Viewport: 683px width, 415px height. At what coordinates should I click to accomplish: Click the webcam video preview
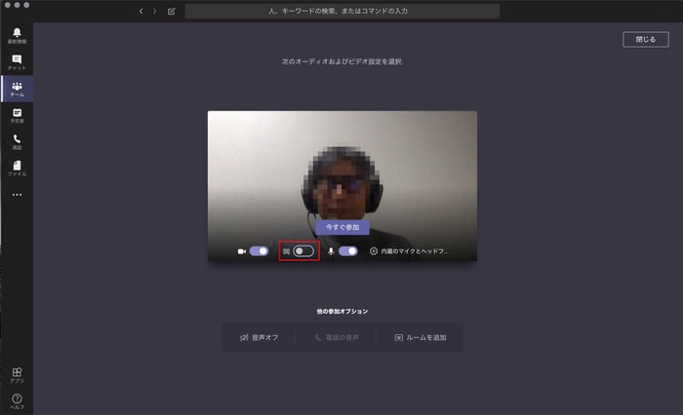pyautogui.click(x=342, y=186)
